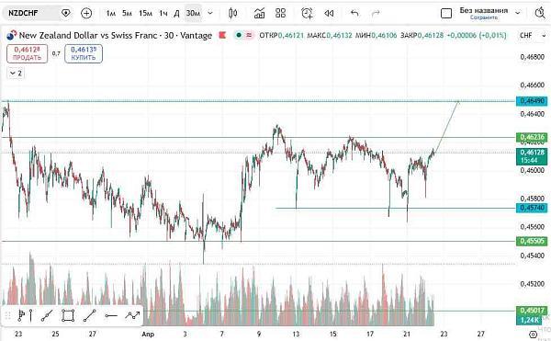This screenshot has width=551, height=341.
Task: Click the pink data approximation symbol
Action: pos(249,35)
